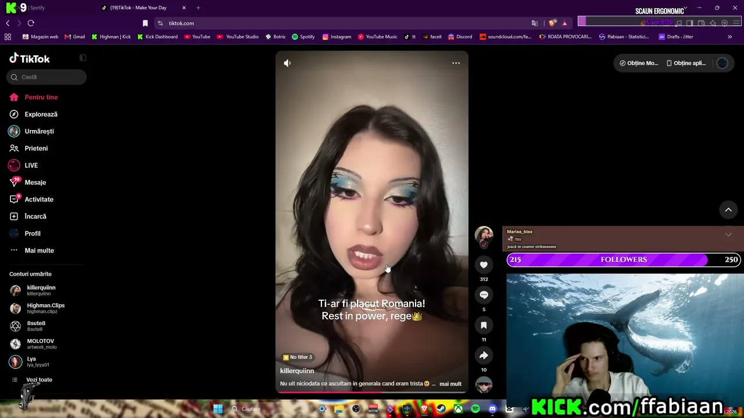The width and height of the screenshot is (744, 418).
Task: Open a new browser tab
Action: (198, 8)
